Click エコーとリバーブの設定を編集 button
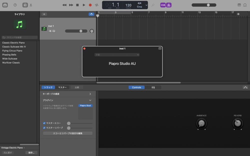 pos(68,133)
